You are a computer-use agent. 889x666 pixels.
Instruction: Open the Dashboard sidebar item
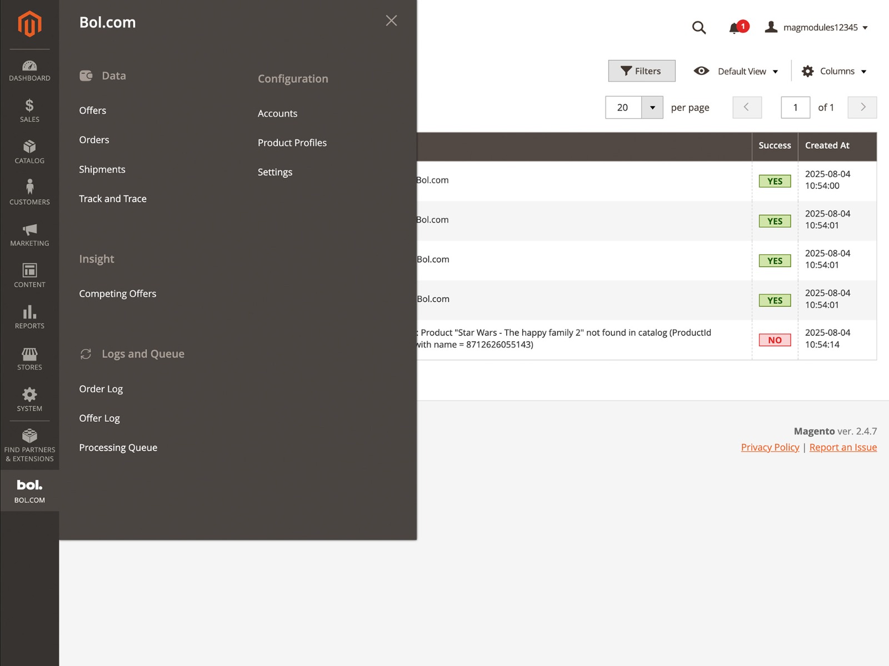coord(29,70)
